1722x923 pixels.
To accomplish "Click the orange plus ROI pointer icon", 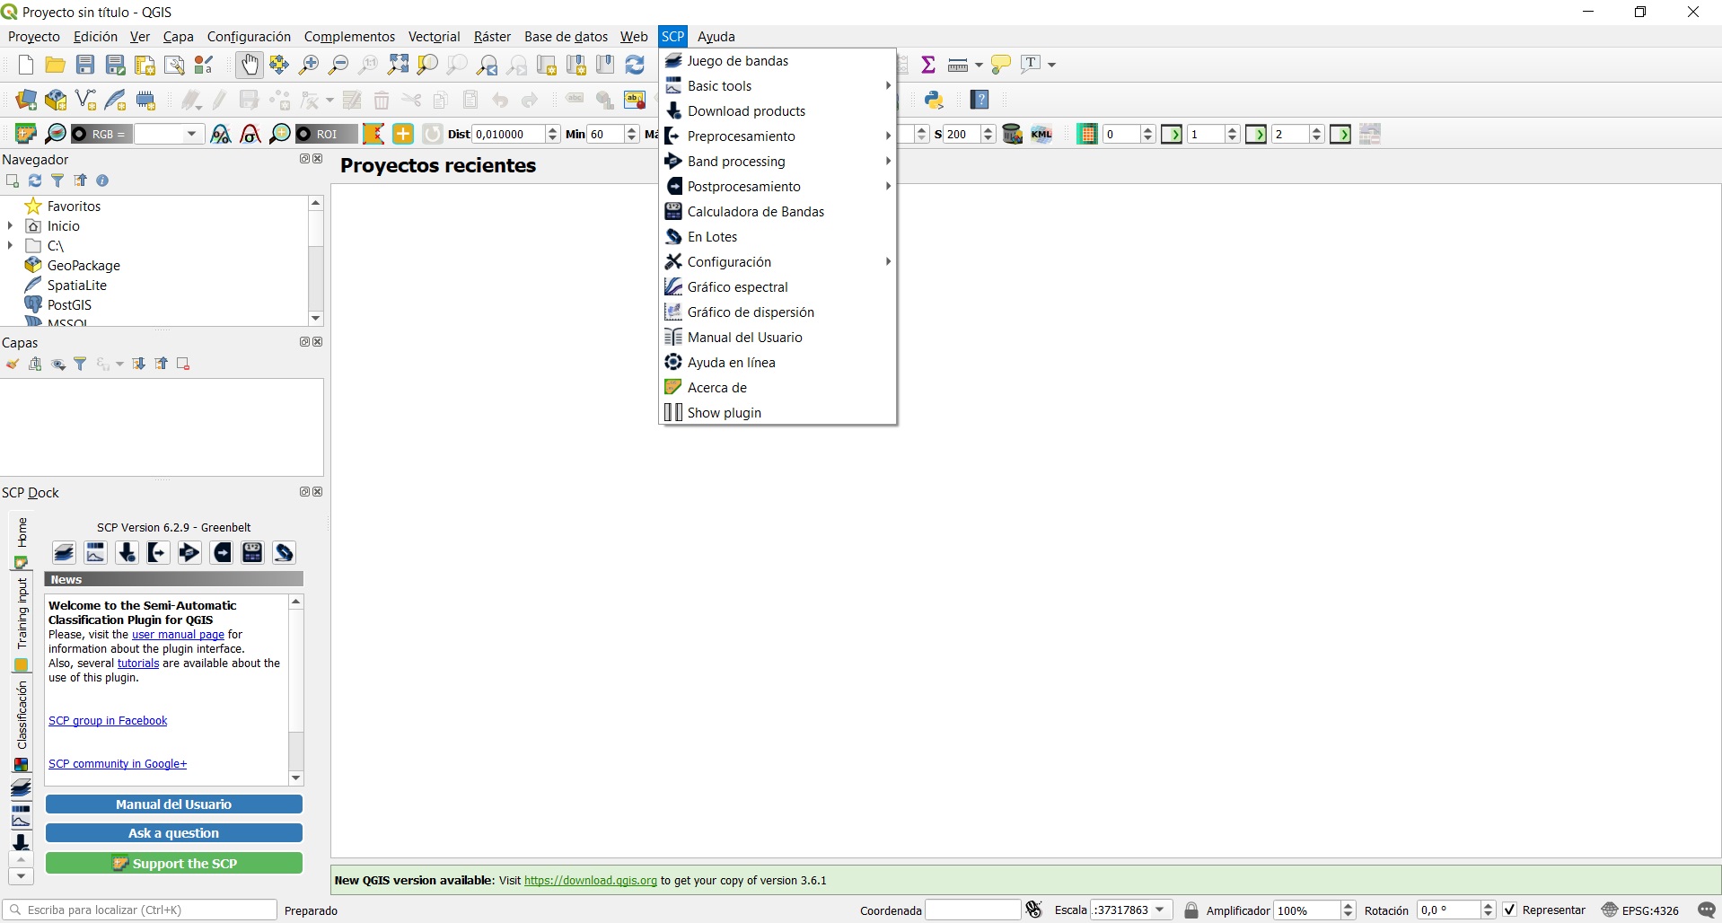I will 403,135.
